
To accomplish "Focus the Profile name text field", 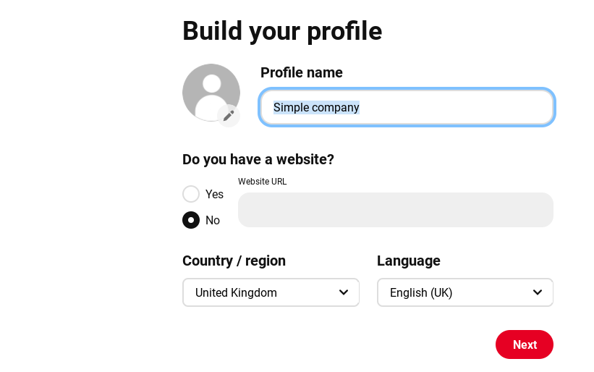I will tap(407, 107).
